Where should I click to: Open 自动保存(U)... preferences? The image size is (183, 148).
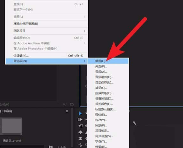[108, 83]
